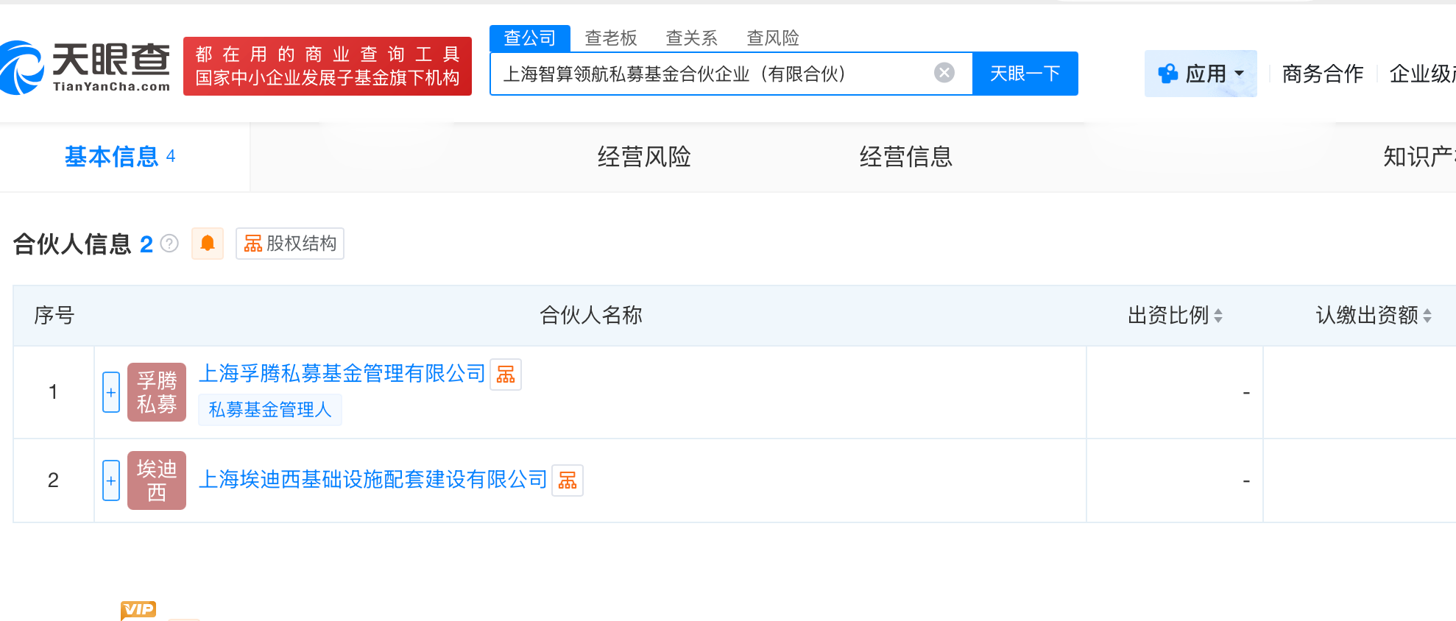This screenshot has width=1456, height=621.
Task: Open the 应用 dropdown menu
Action: tap(1201, 74)
